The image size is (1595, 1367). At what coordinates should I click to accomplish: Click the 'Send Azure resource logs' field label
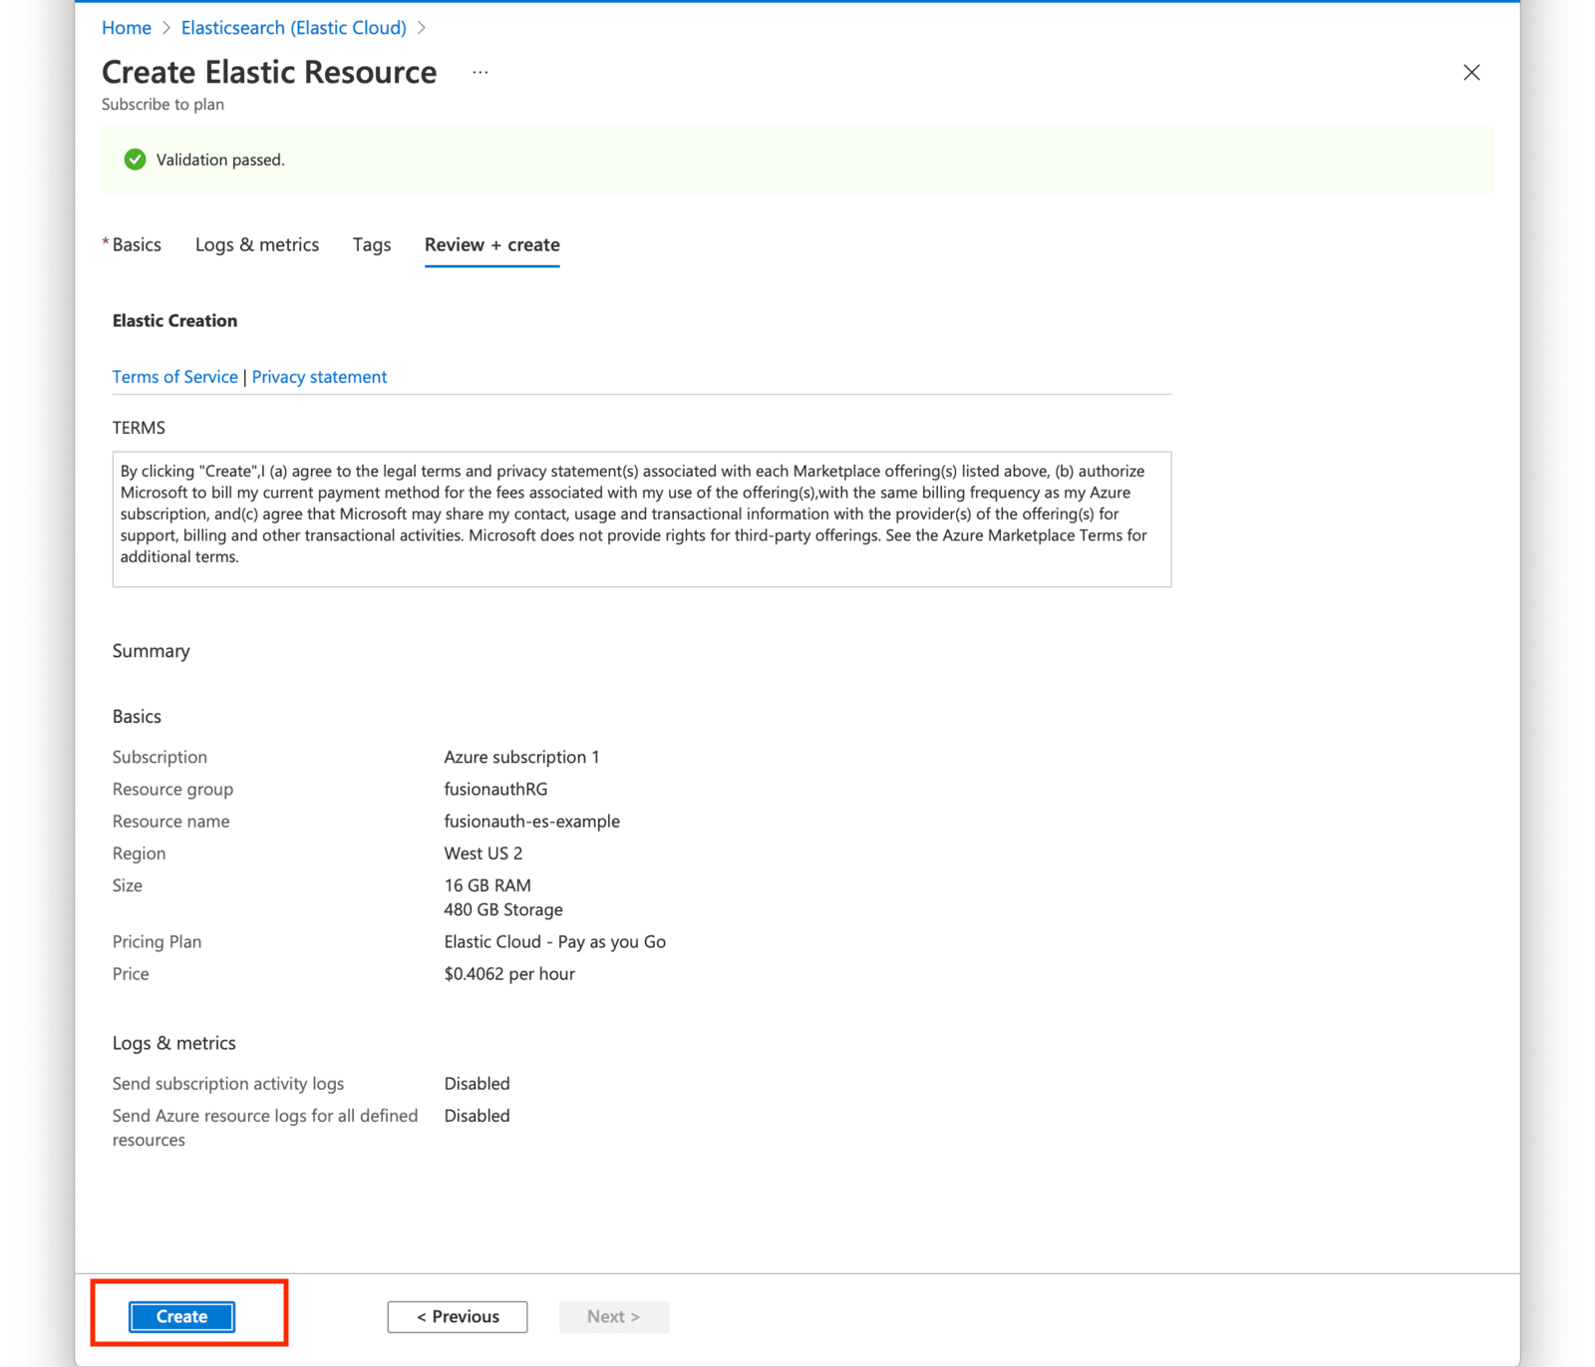265,1128
